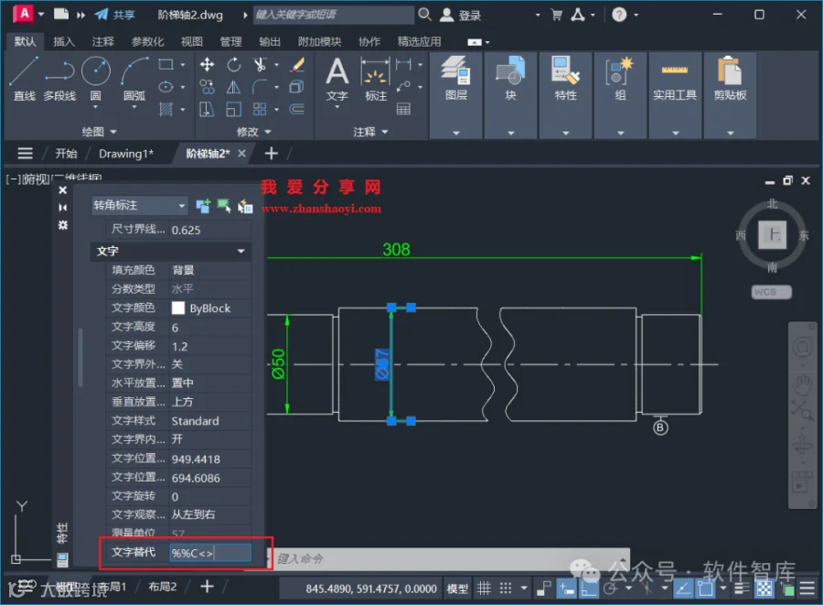Click the 文字高度 value field 6
This screenshot has width=823, height=605.
(210, 327)
